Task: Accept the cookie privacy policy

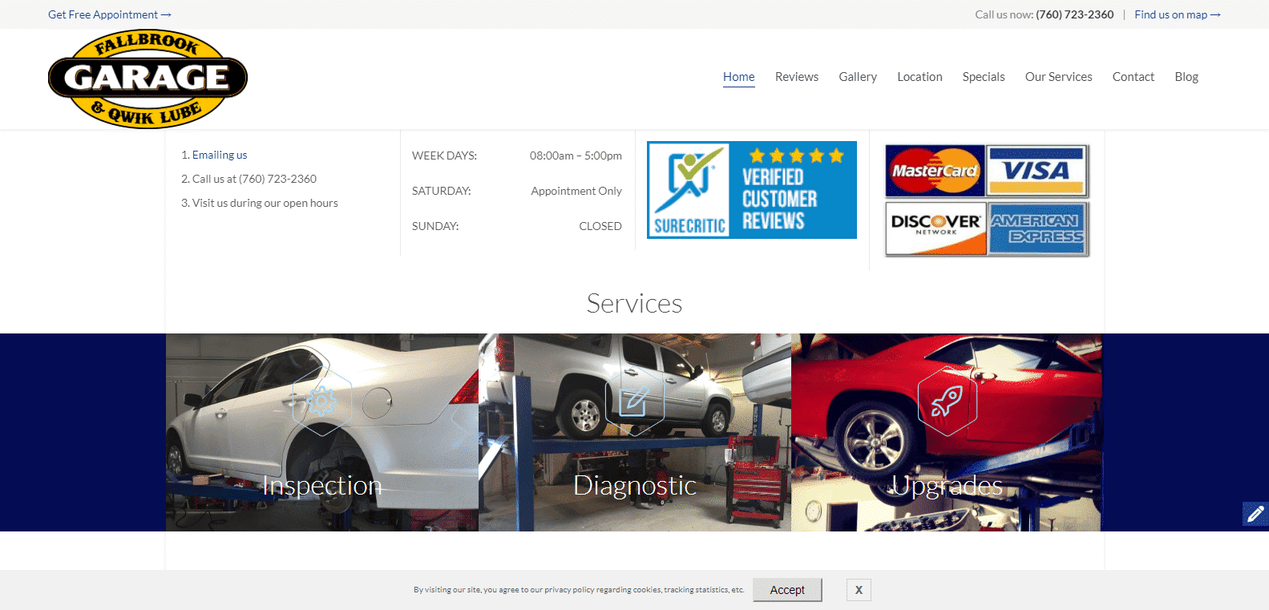Action: pyautogui.click(x=787, y=590)
